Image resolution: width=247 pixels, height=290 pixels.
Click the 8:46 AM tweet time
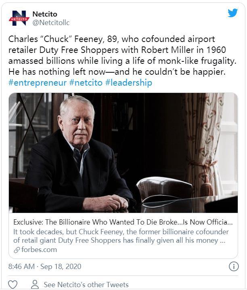tap(21, 267)
